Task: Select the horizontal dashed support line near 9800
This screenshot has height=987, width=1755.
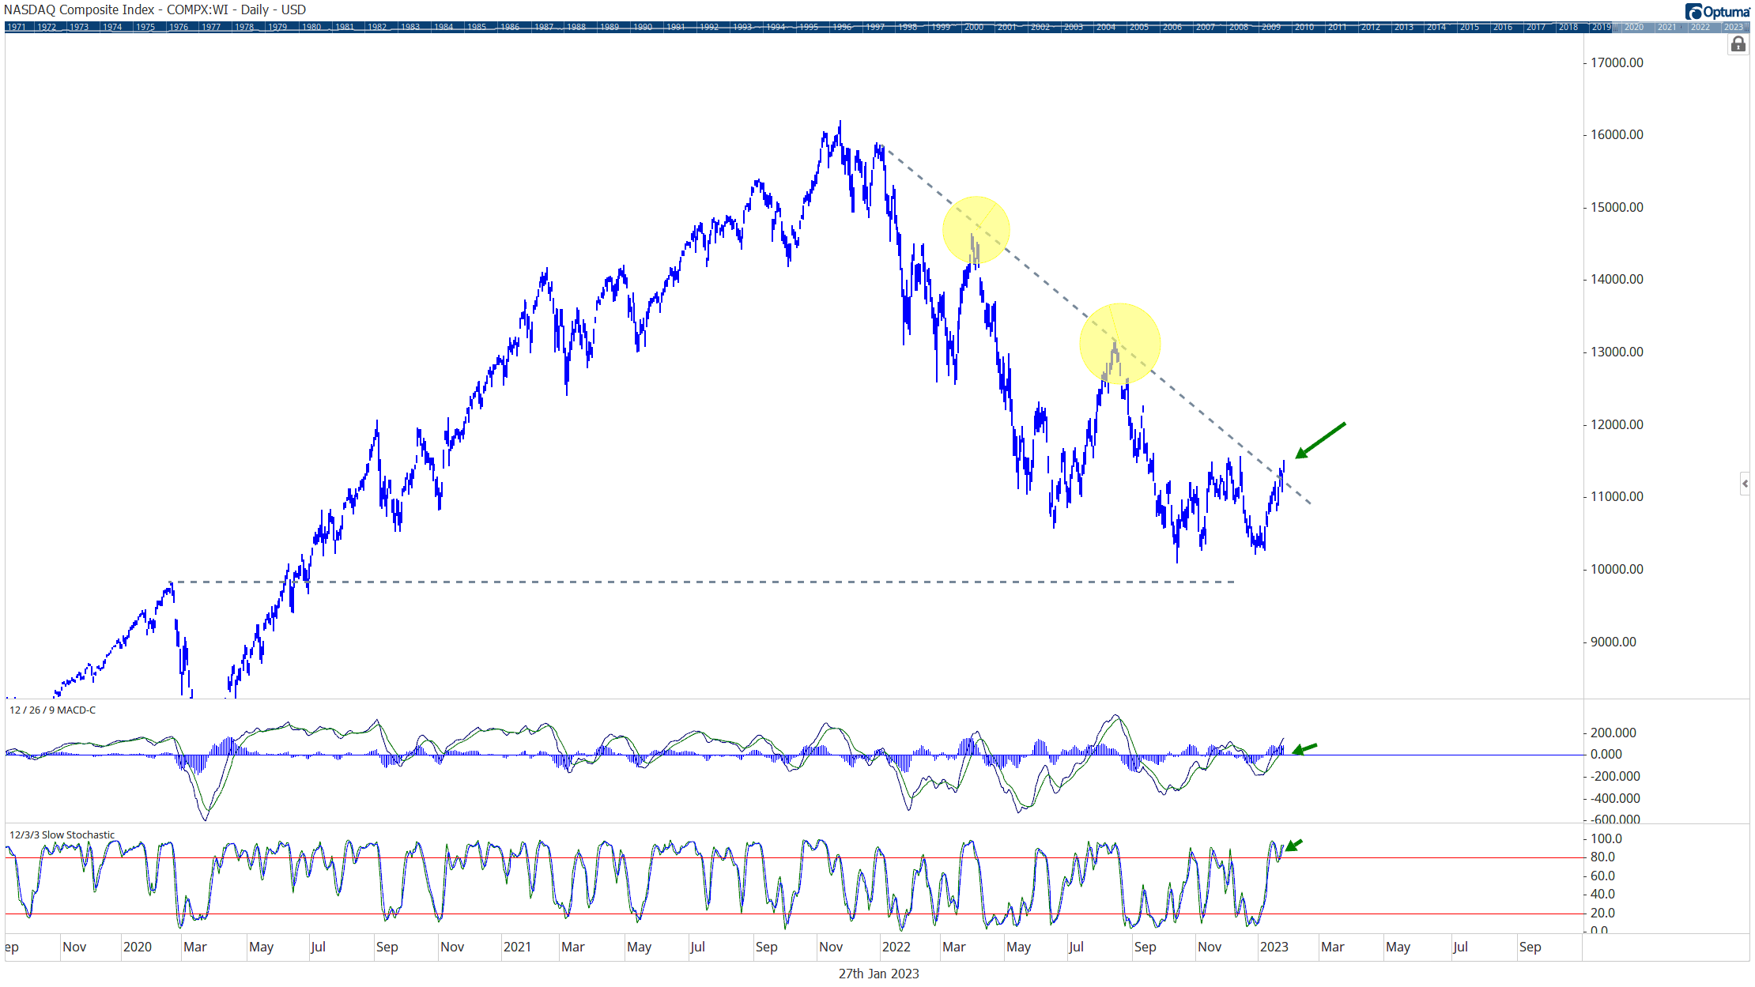Action: pos(704,582)
